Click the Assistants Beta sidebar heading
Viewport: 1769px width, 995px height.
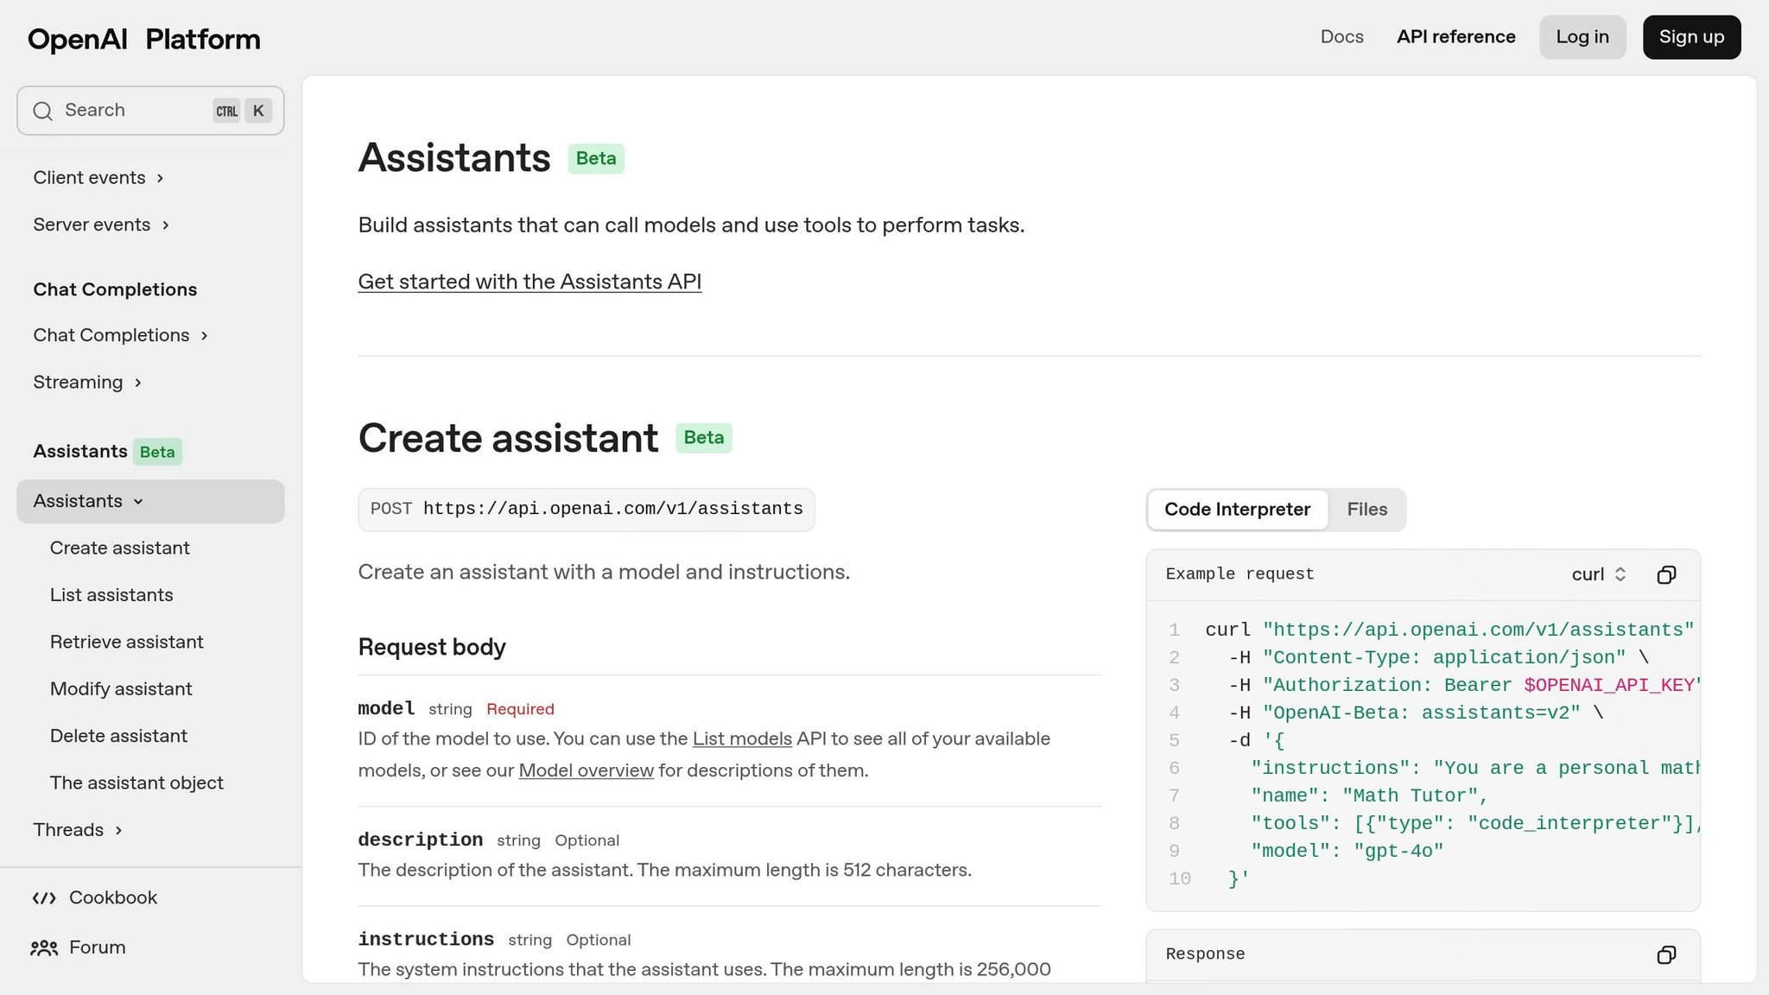(107, 452)
